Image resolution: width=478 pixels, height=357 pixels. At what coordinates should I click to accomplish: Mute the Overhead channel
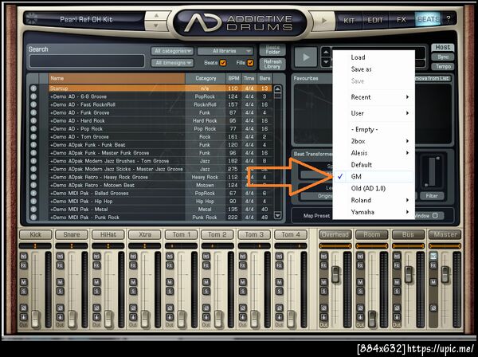(x=323, y=282)
